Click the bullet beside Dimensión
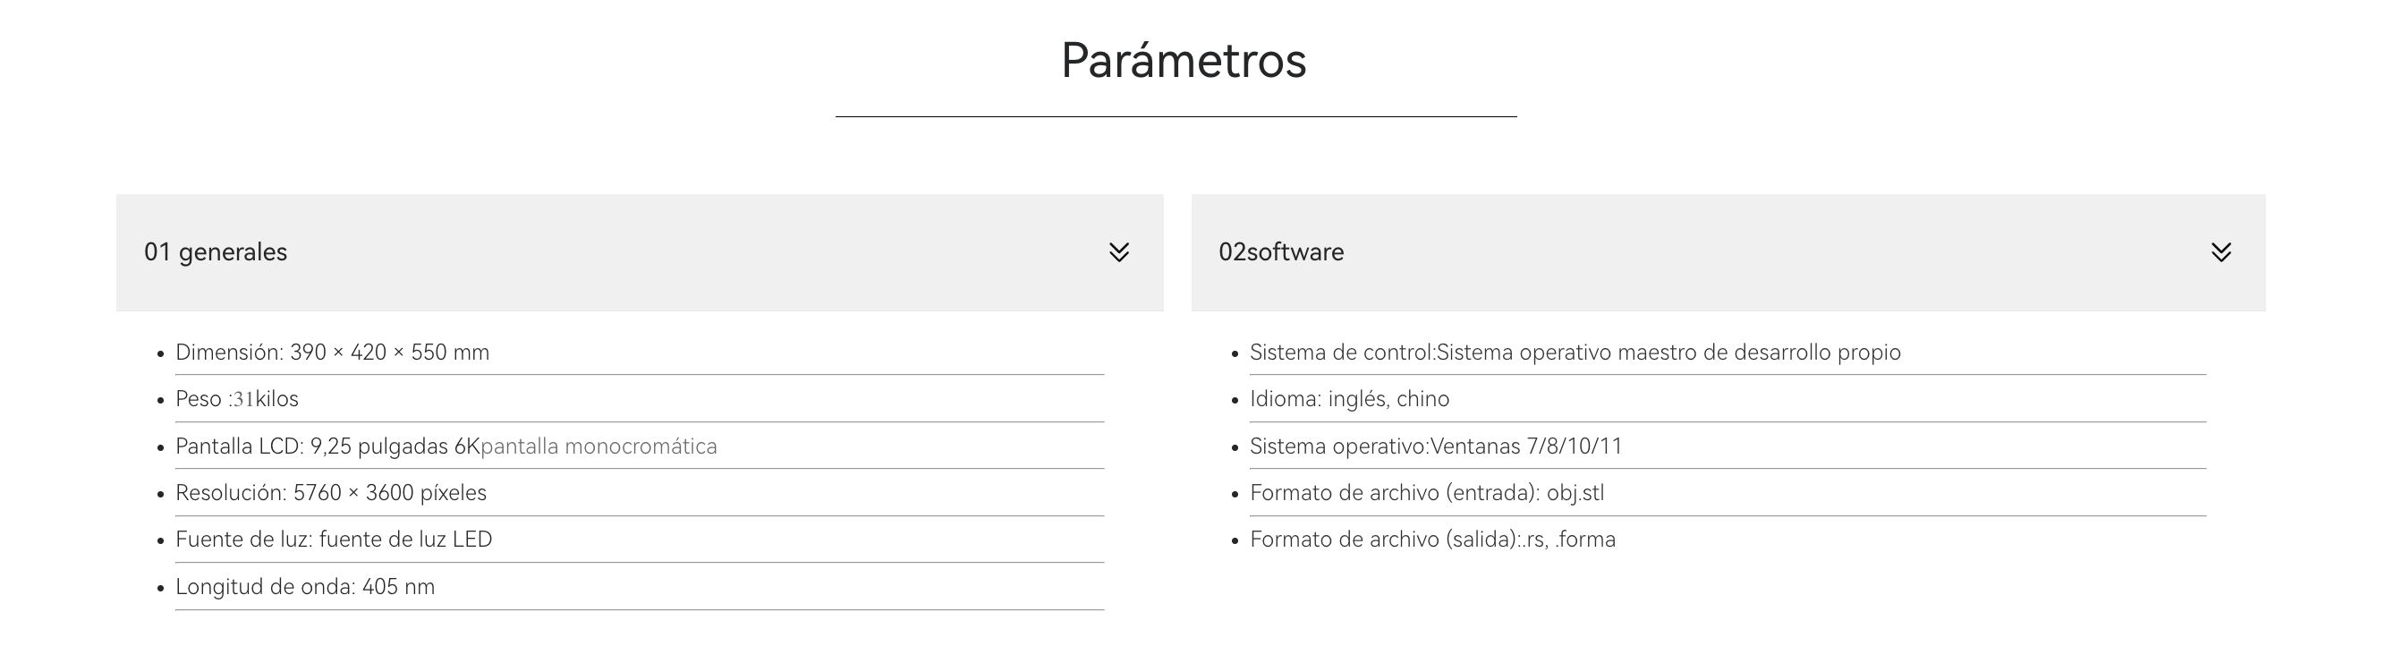Image resolution: width=2394 pixels, height=646 pixels. click(161, 354)
